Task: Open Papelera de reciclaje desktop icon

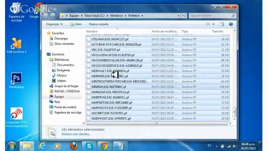Action: 16,12
